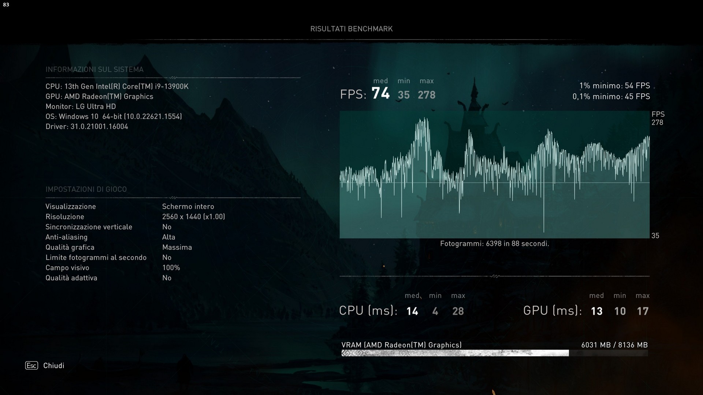Click the Qualità grafica Massima value
The width and height of the screenshot is (703, 395).
pos(177,247)
